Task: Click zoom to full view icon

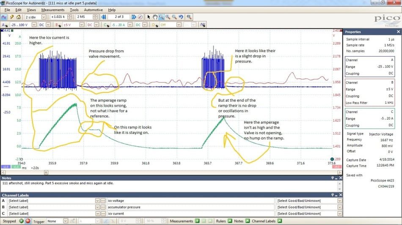Action: click(189, 17)
